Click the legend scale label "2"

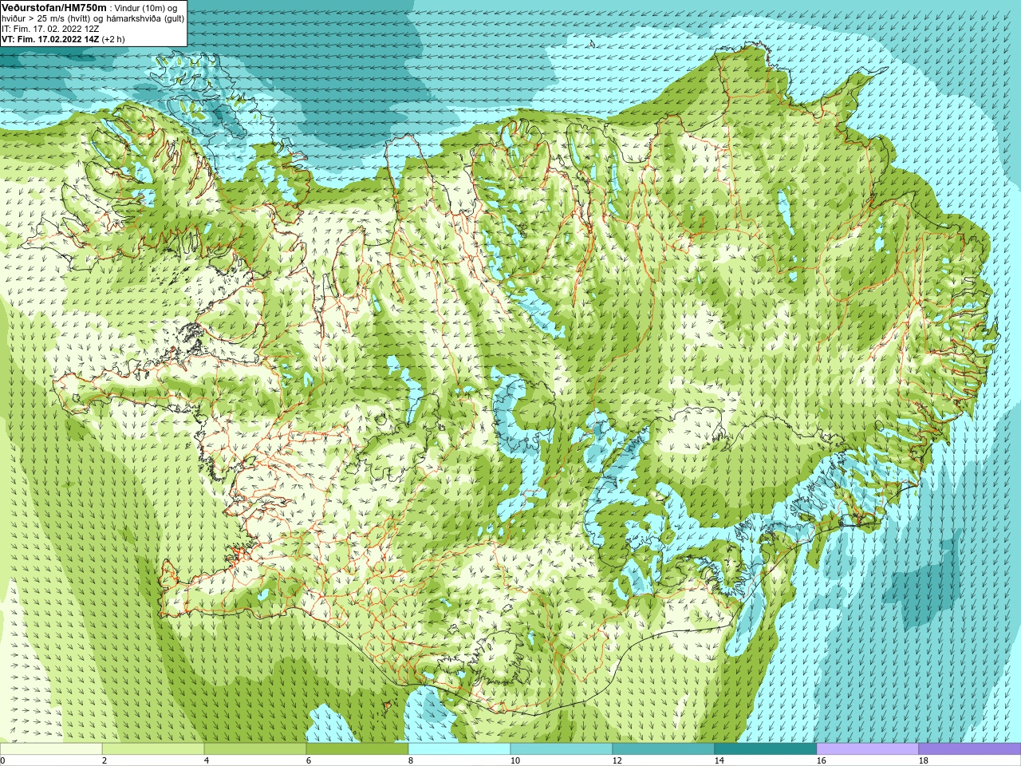pos(104,760)
